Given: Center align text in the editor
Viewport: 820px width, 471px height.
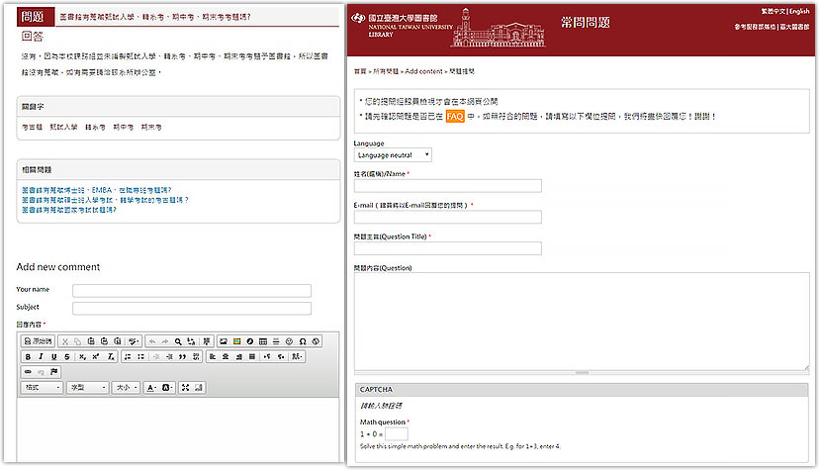Looking at the screenshot, I should (x=226, y=357).
